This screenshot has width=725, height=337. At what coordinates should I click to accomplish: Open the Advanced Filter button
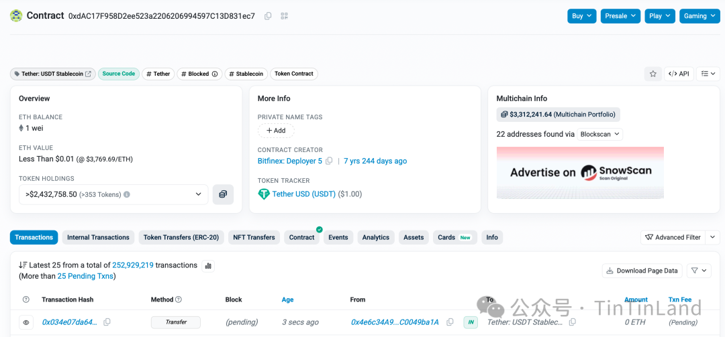click(x=673, y=237)
